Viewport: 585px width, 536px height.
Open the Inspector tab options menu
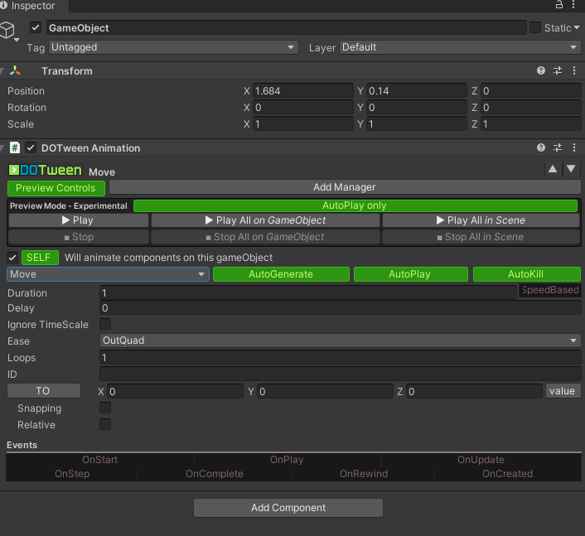click(x=573, y=4)
